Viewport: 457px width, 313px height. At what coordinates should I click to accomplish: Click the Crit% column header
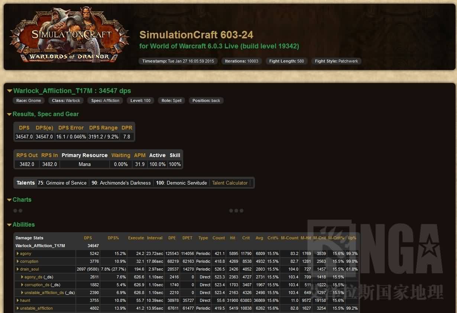click(273, 238)
